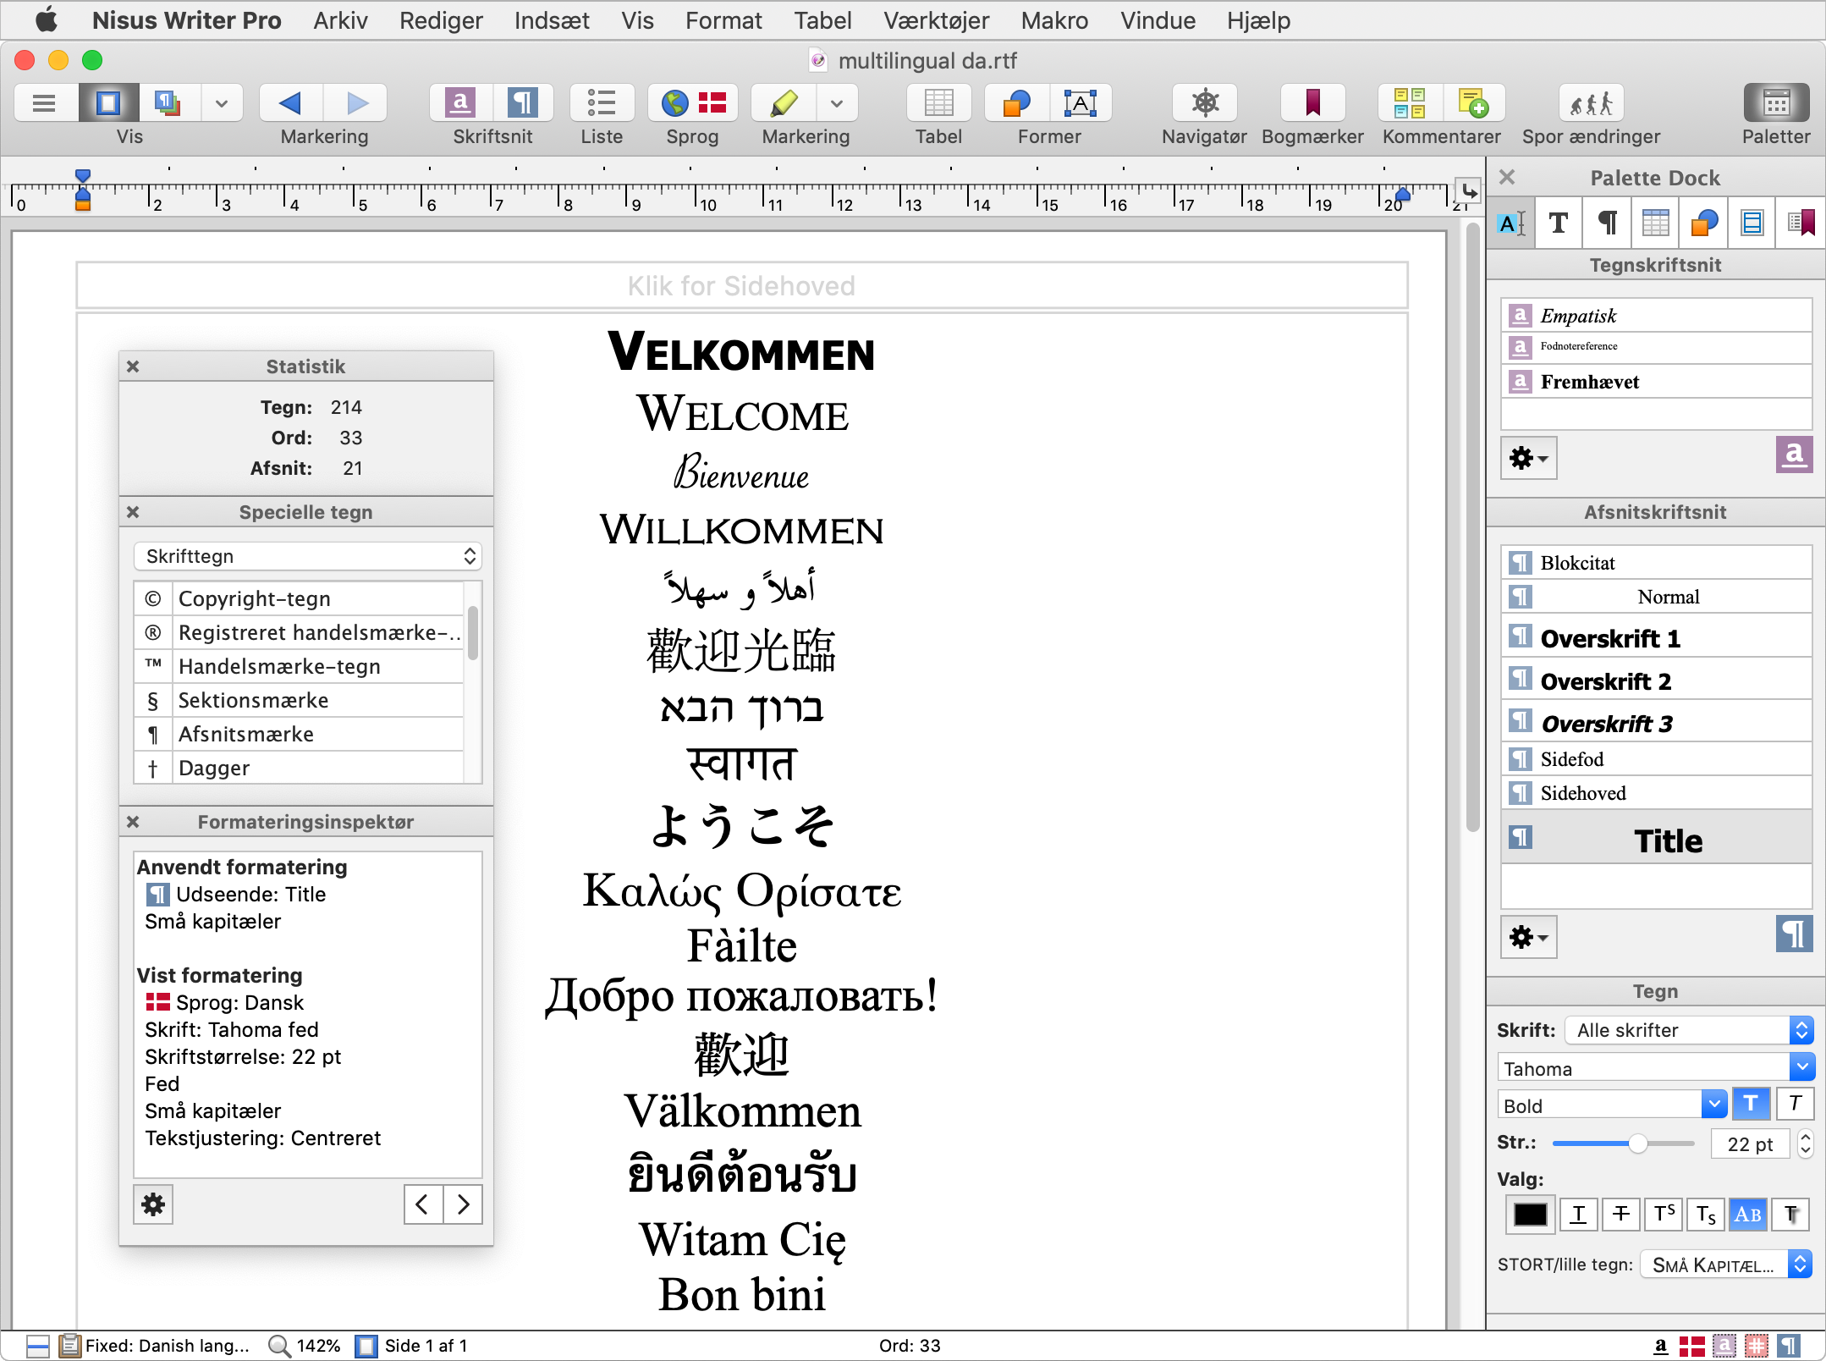This screenshot has height=1361, width=1826.
Task: Expand highlighter color dropdown arrow
Action: [837, 103]
